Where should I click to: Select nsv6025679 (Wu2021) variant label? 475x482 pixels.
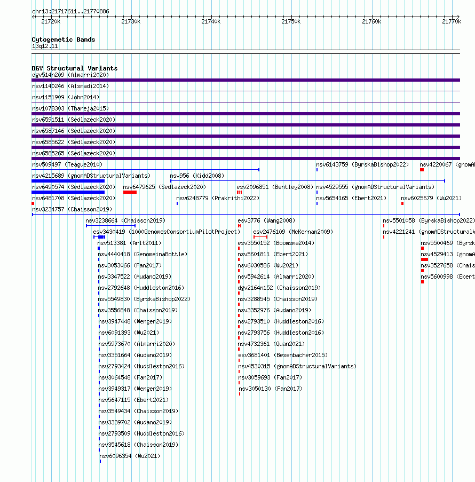(431, 198)
